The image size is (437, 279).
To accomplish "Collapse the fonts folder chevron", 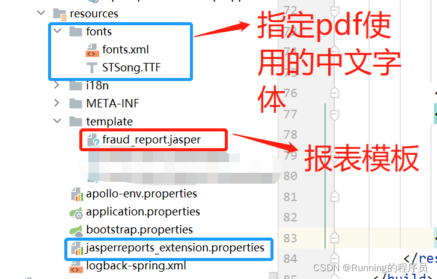I will (x=58, y=31).
